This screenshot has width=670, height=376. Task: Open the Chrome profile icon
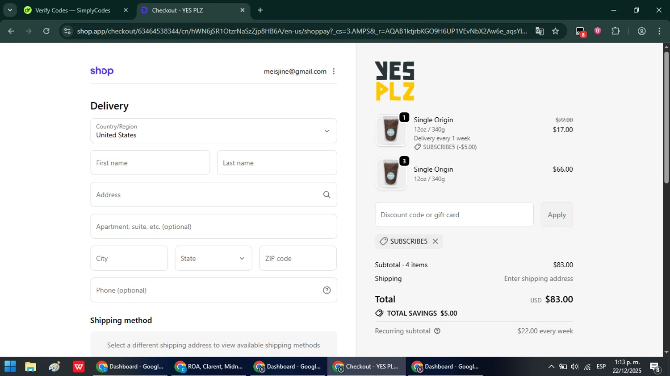[x=642, y=31]
